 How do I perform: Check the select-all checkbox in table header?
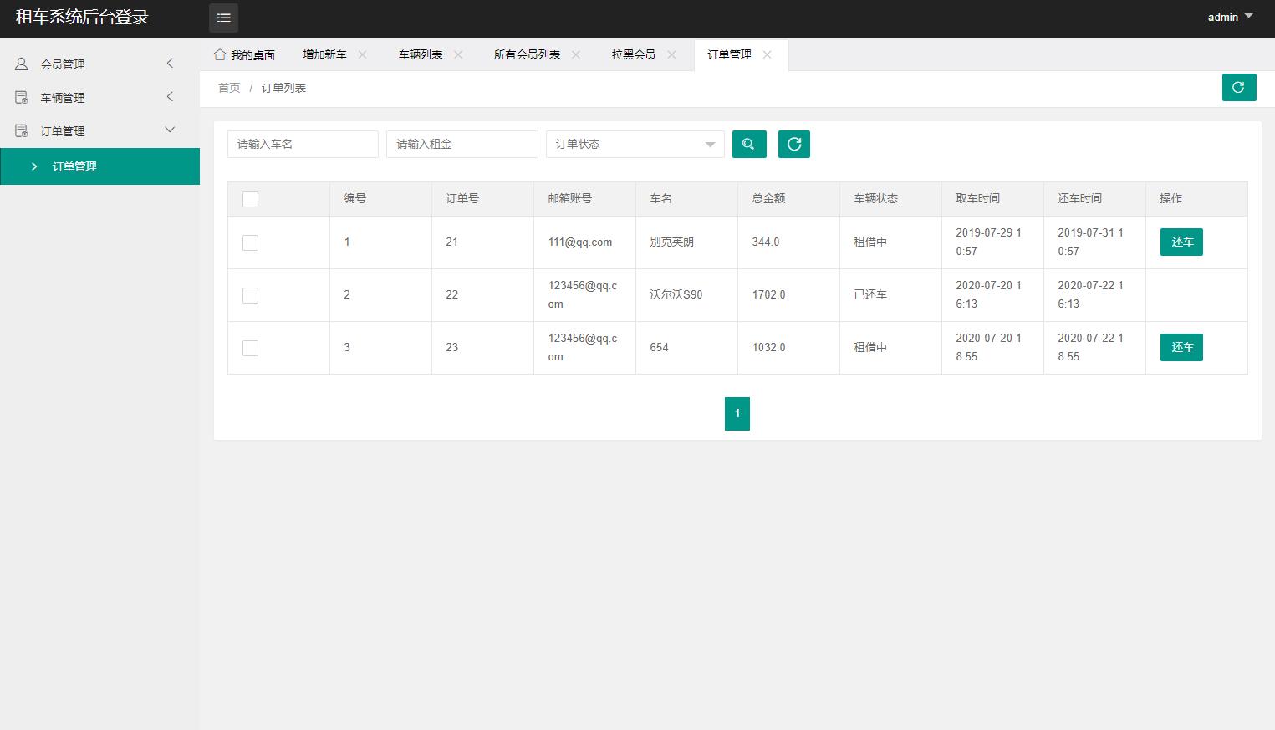250,199
